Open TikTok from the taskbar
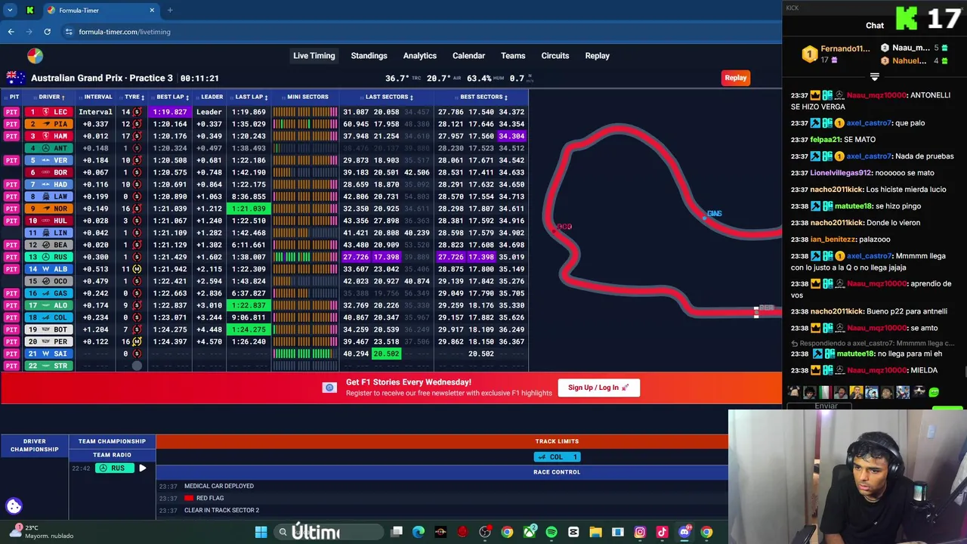The image size is (967, 544). coord(662,532)
